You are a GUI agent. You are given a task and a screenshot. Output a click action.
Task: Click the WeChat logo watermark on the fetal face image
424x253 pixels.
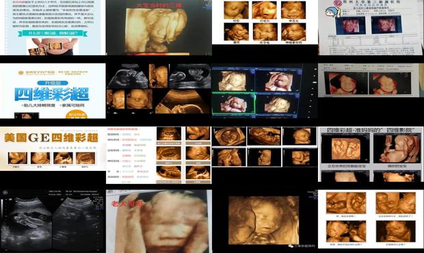point(291,246)
